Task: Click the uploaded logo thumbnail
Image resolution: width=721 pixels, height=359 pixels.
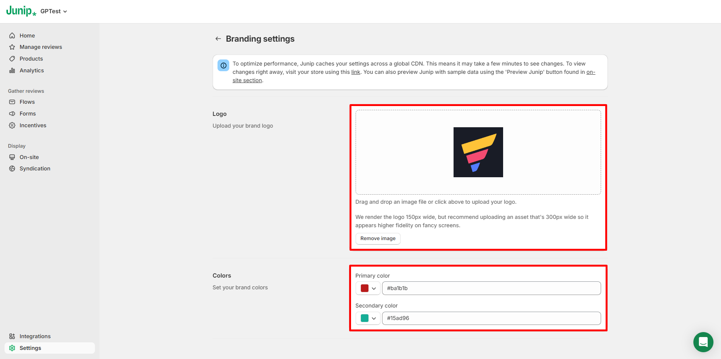Action: pyautogui.click(x=478, y=152)
